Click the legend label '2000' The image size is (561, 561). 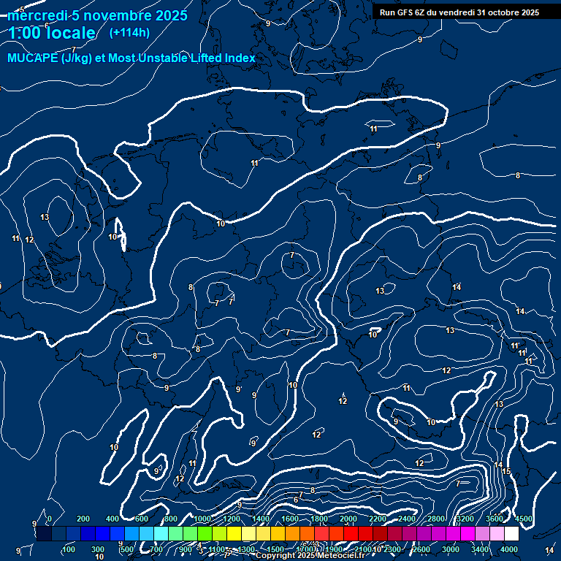[348, 519]
